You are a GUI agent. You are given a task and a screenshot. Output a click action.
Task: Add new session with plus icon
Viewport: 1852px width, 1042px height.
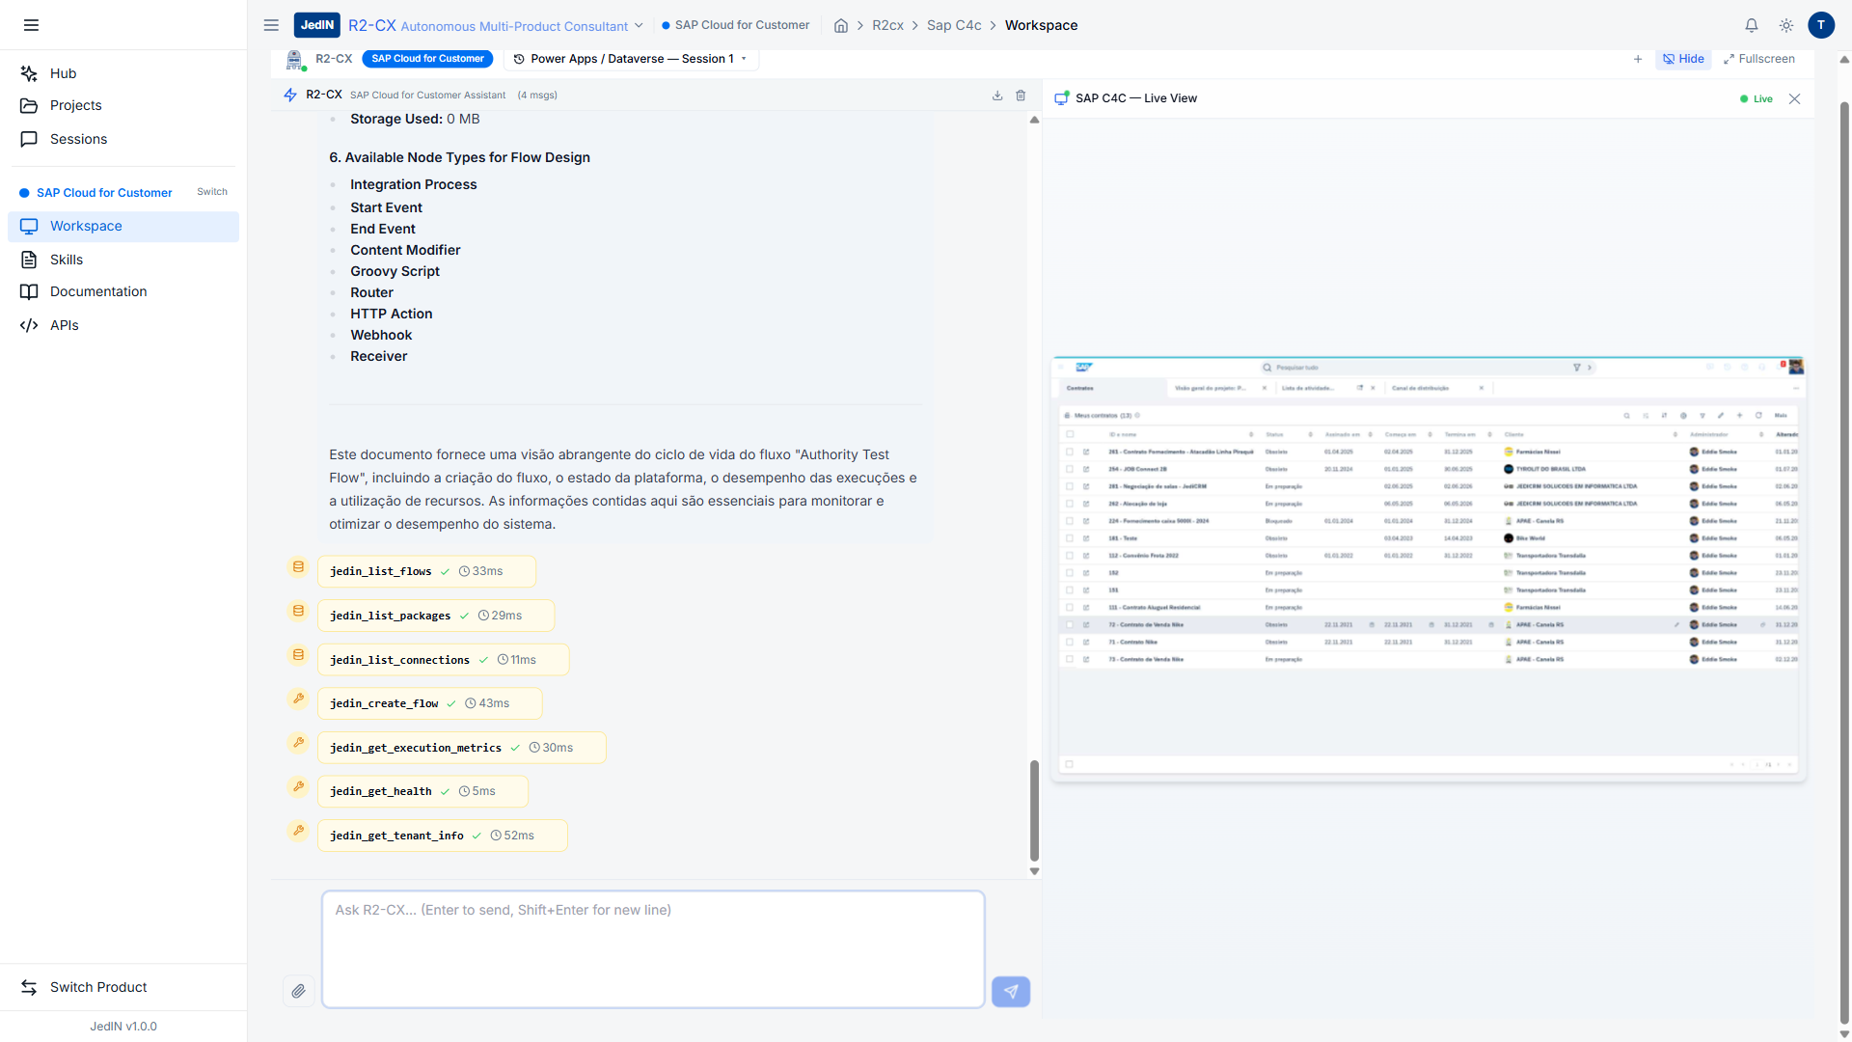pos(1638,59)
